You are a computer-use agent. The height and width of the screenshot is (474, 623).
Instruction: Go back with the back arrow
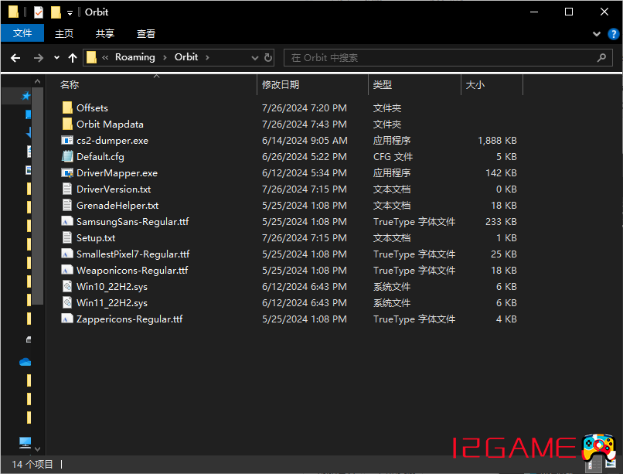click(15, 58)
